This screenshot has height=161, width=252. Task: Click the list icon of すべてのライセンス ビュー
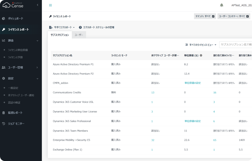[x=187, y=45]
